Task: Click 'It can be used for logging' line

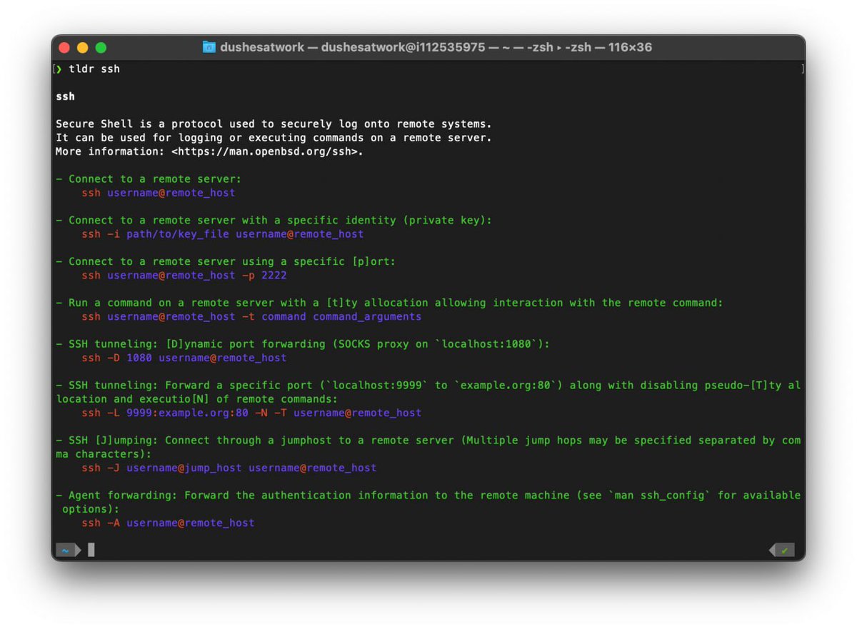Action: point(274,138)
